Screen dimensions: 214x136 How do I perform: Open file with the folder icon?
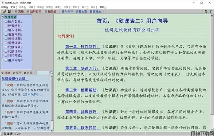click(x=5, y=12)
